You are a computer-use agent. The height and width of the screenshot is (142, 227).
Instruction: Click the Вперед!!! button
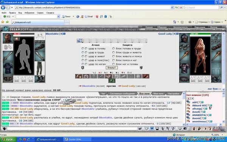coord(112,67)
